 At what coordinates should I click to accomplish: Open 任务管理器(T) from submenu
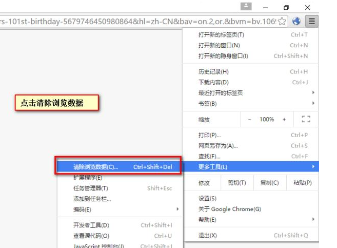click(120, 188)
